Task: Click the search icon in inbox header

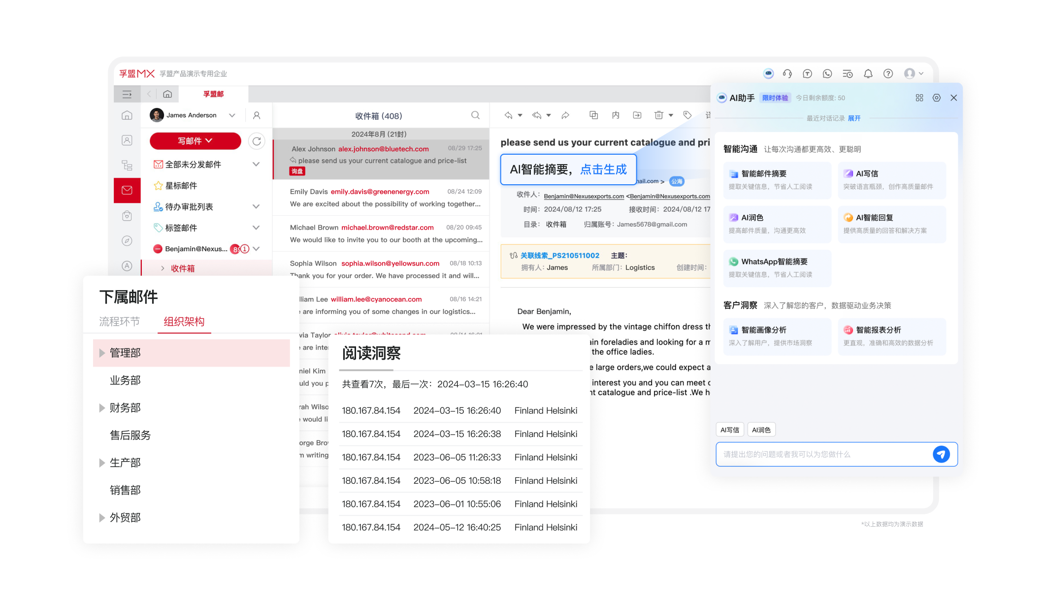Action: tap(475, 115)
